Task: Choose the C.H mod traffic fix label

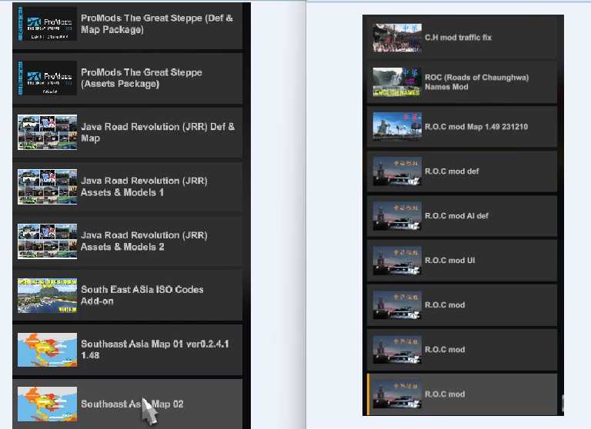Action: (458, 38)
